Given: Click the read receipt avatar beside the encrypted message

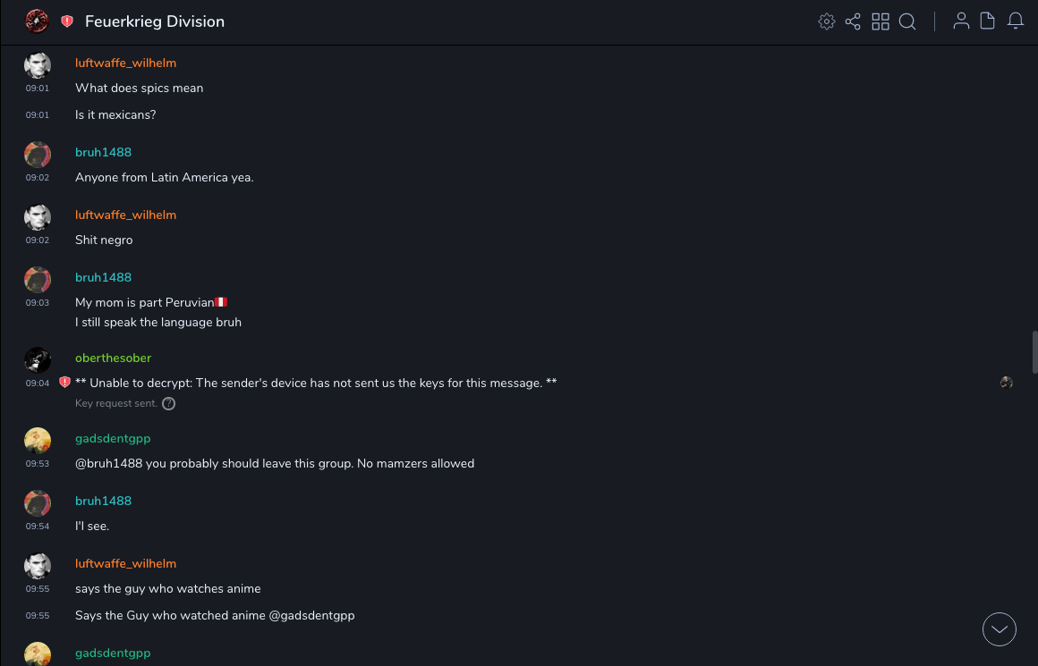Looking at the screenshot, I should 1007,383.
